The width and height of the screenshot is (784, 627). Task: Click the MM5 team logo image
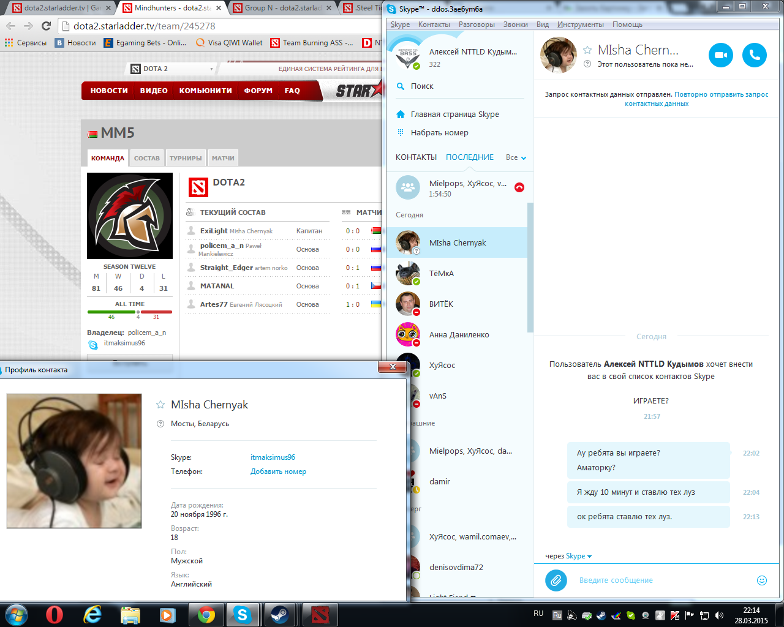(x=130, y=216)
